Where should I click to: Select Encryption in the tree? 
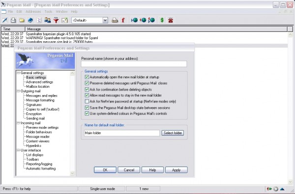(34, 114)
